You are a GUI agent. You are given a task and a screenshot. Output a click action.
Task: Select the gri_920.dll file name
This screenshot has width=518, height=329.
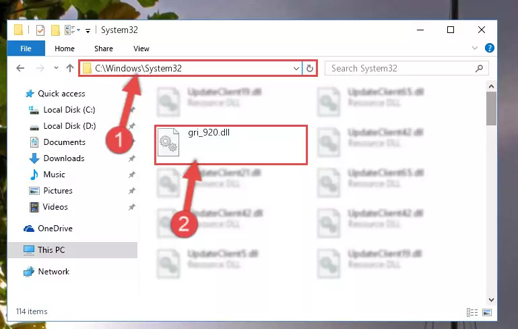point(209,133)
